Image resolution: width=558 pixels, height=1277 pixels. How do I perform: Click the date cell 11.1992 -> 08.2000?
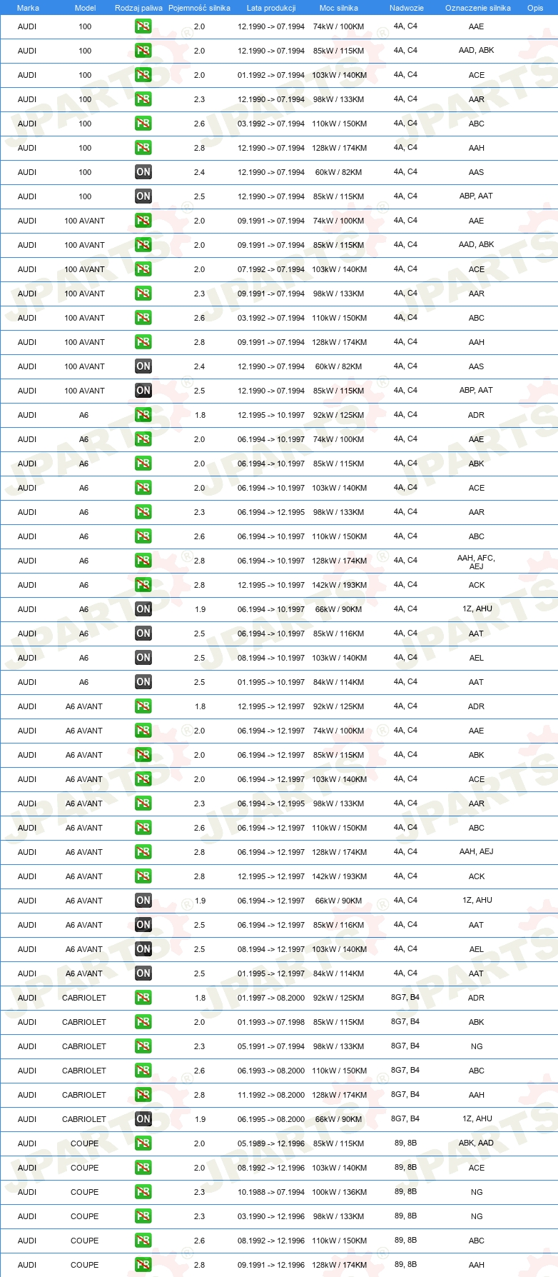(x=271, y=1095)
